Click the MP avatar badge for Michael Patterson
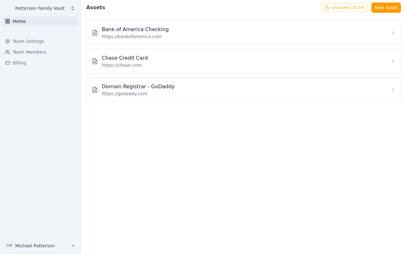 pos(10,246)
